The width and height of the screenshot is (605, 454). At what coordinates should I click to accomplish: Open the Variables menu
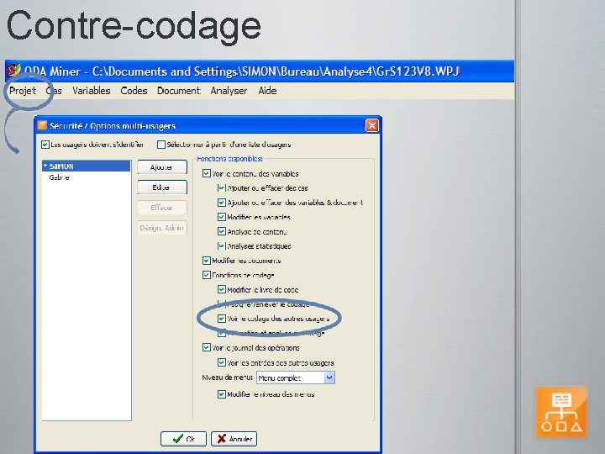click(x=92, y=91)
